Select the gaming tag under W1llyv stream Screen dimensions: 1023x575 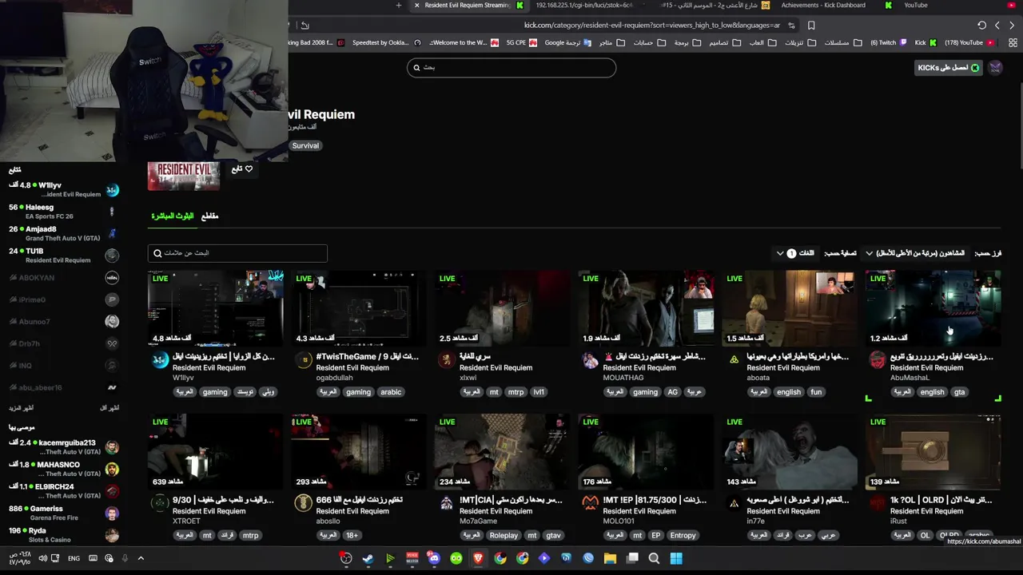pos(215,392)
